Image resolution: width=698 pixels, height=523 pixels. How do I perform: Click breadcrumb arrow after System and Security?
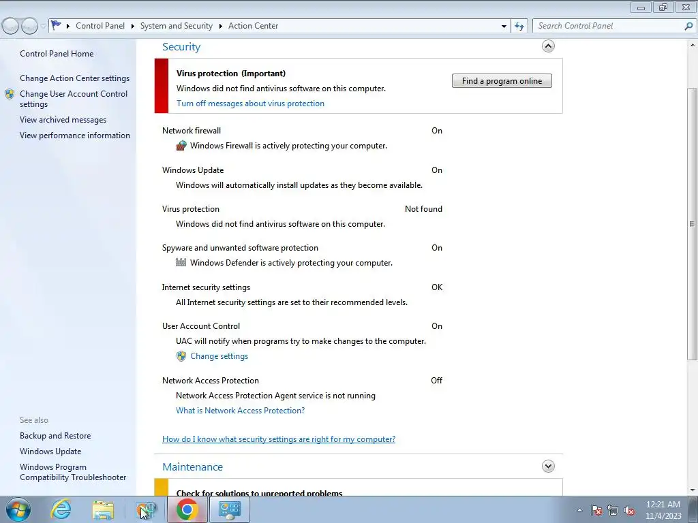220,26
